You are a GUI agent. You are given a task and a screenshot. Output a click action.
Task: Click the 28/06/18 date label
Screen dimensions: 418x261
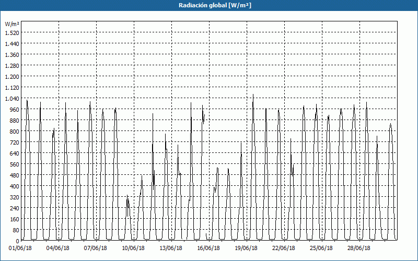pos(359,248)
